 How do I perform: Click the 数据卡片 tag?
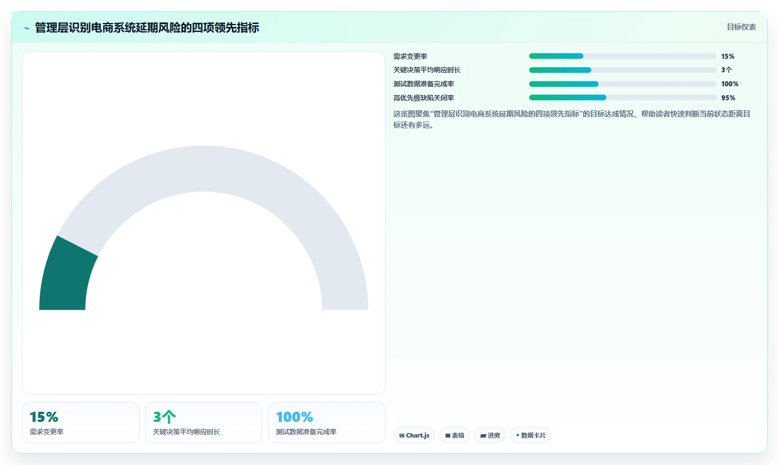coord(531,435)
